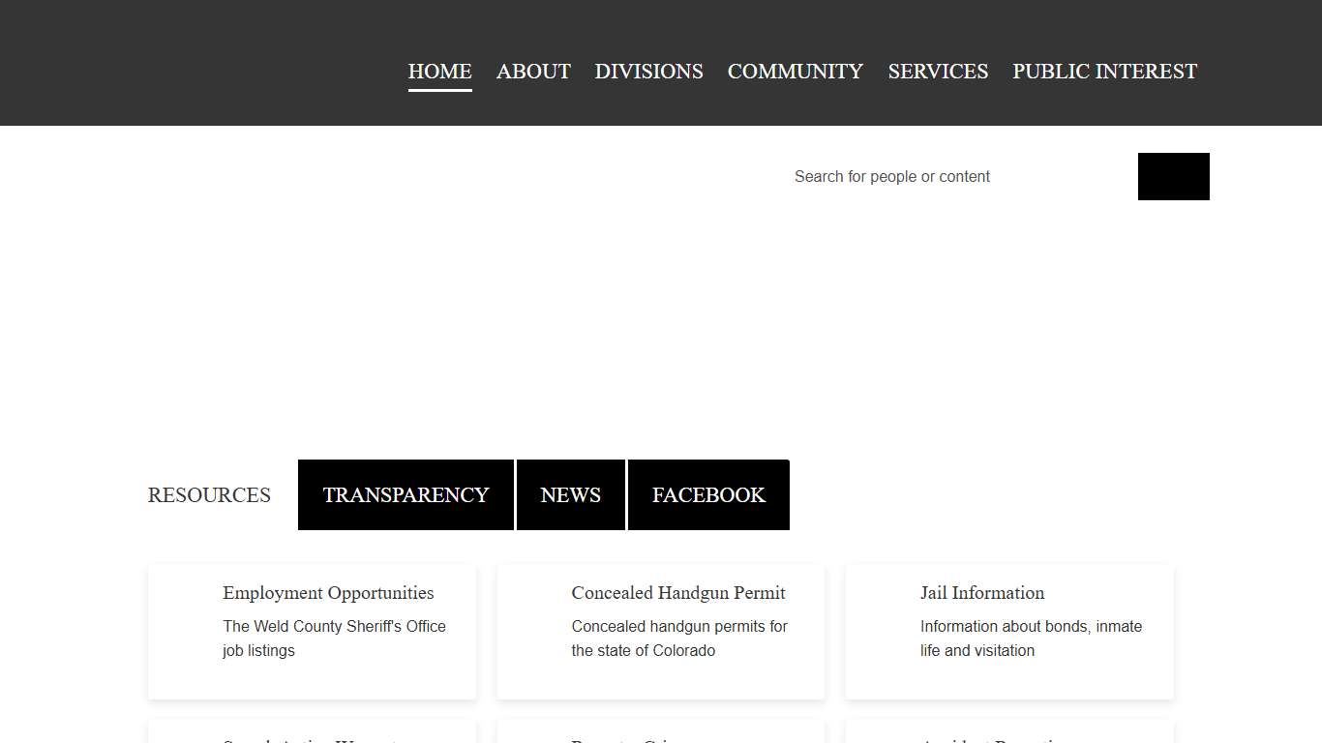1322x743 pixels.
Task: Show the FACEBOOK tab
Action: (708, 495)
